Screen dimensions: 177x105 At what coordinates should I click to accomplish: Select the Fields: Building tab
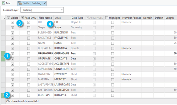tap(32, 3)
